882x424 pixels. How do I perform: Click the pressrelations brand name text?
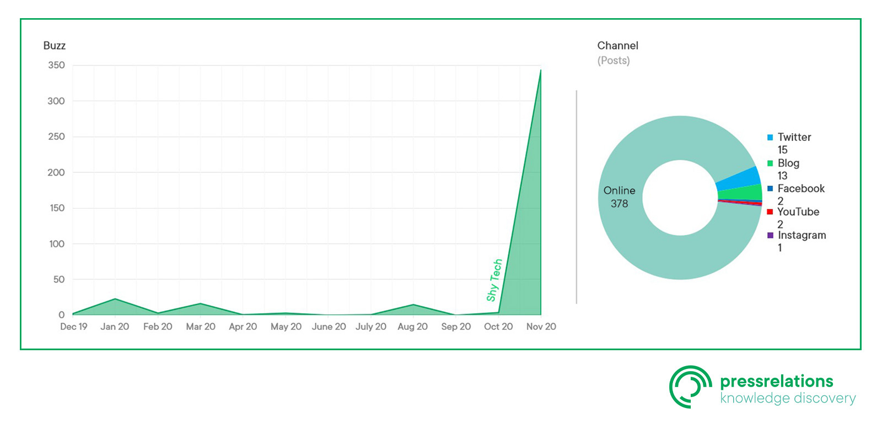(x=777, y=381)
